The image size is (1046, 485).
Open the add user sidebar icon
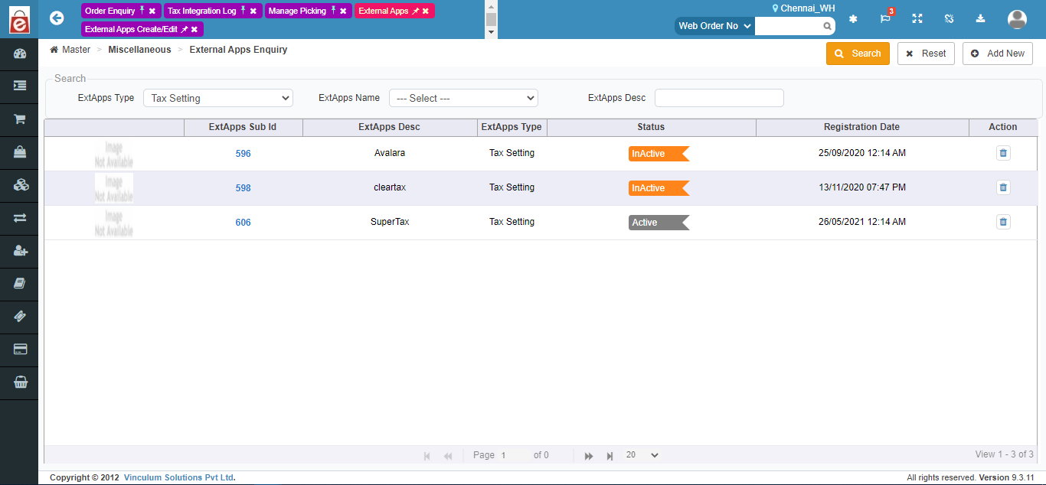20,251
